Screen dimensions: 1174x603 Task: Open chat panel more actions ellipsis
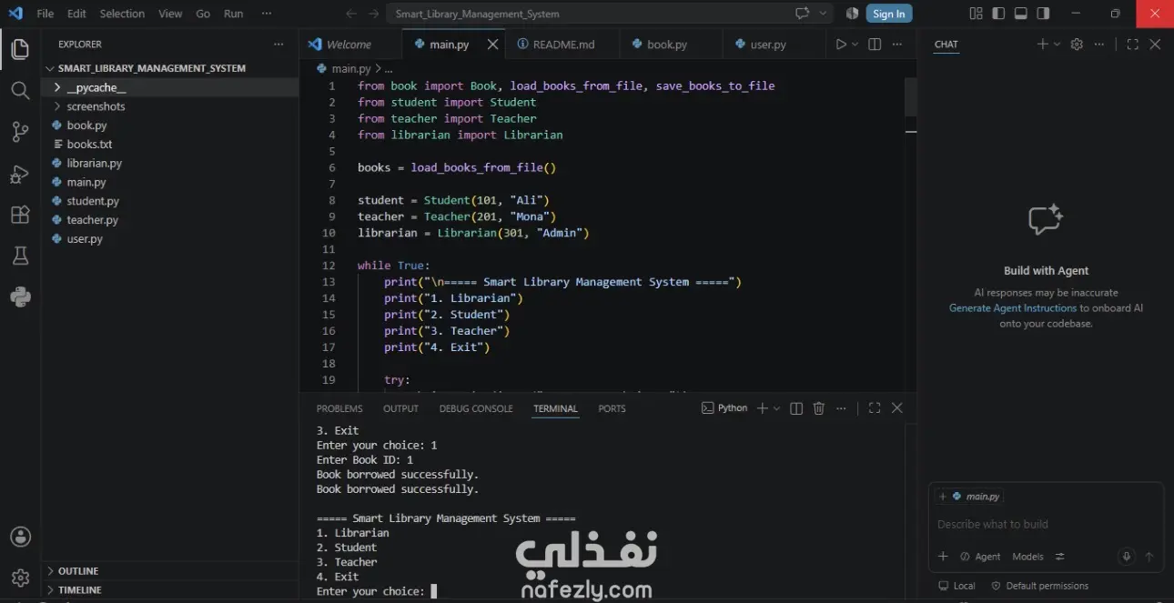(x=1099, y=44)
